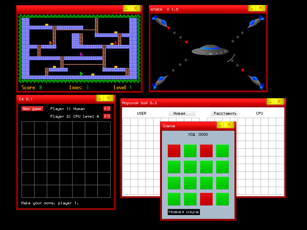Click the flying saucer in ATAKA

coord(210,50)
